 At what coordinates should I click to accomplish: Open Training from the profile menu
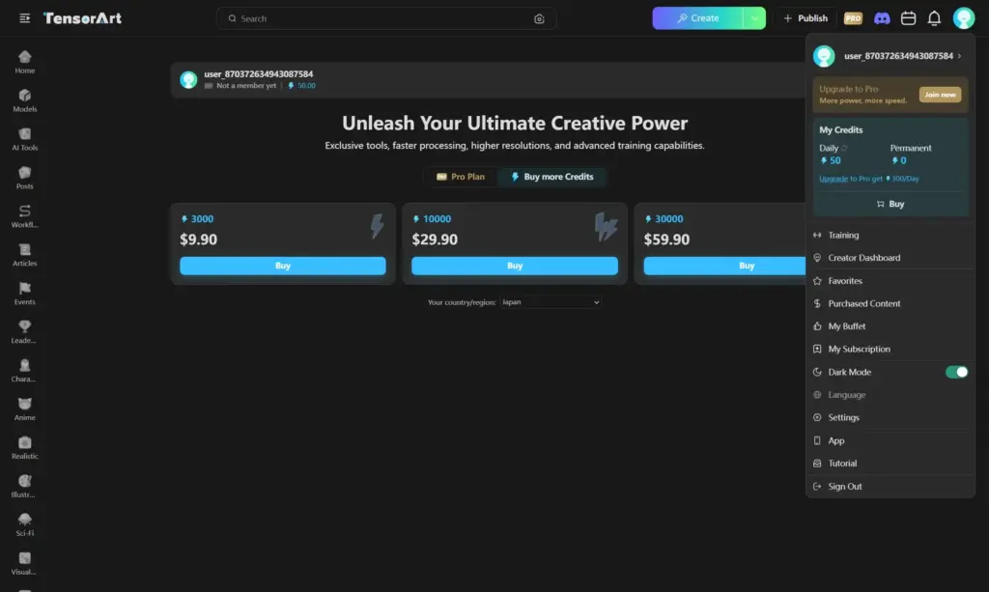click(x=890, y=236)
